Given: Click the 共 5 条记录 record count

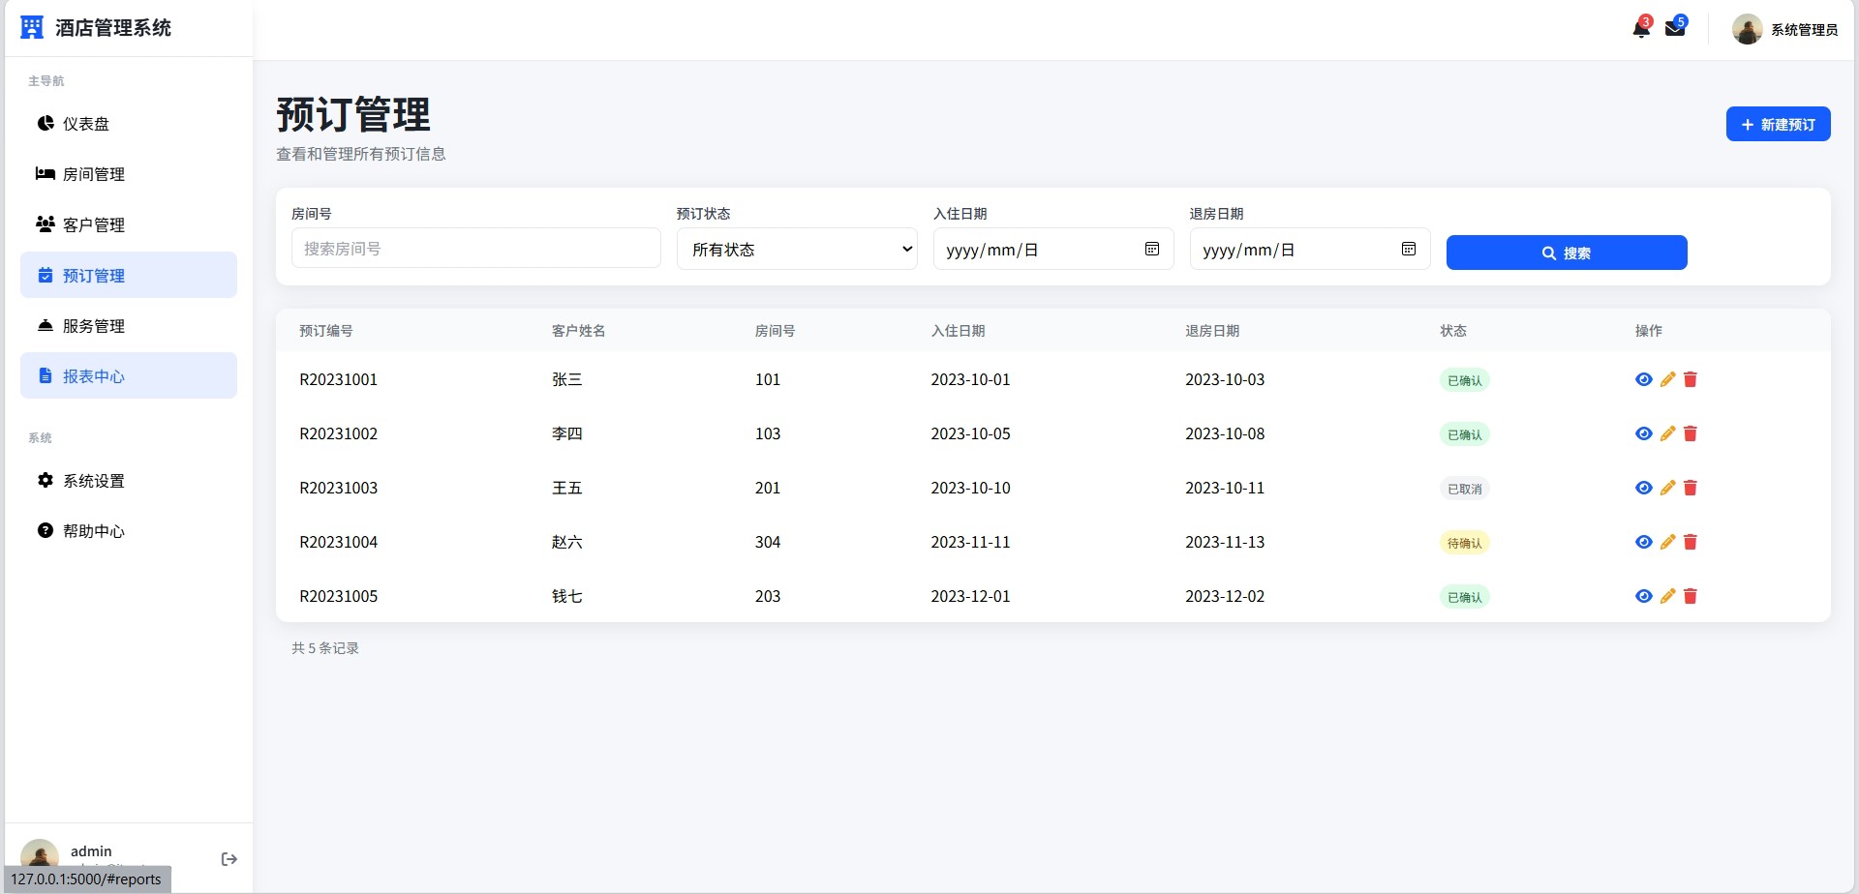Looking at the screenshot, I should click(325, 648).
